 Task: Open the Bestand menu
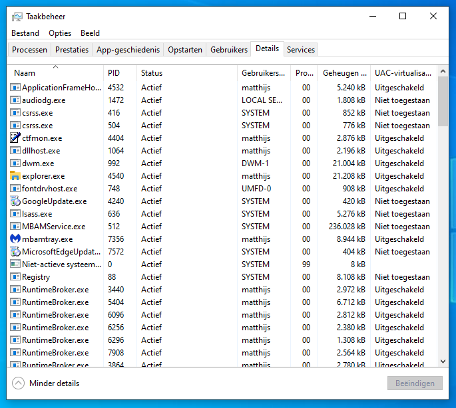(x=25, y=33)
